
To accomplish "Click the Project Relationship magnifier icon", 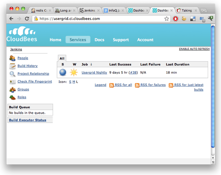I will (x=13, y=74).
